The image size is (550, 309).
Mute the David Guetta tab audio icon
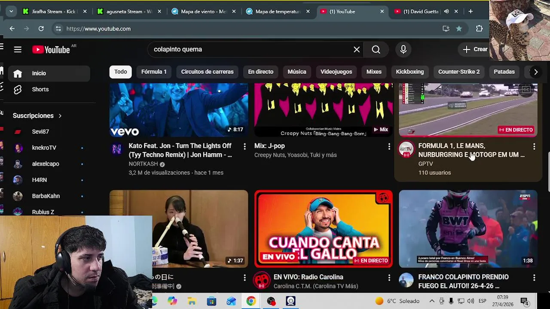tap(446, 12)
